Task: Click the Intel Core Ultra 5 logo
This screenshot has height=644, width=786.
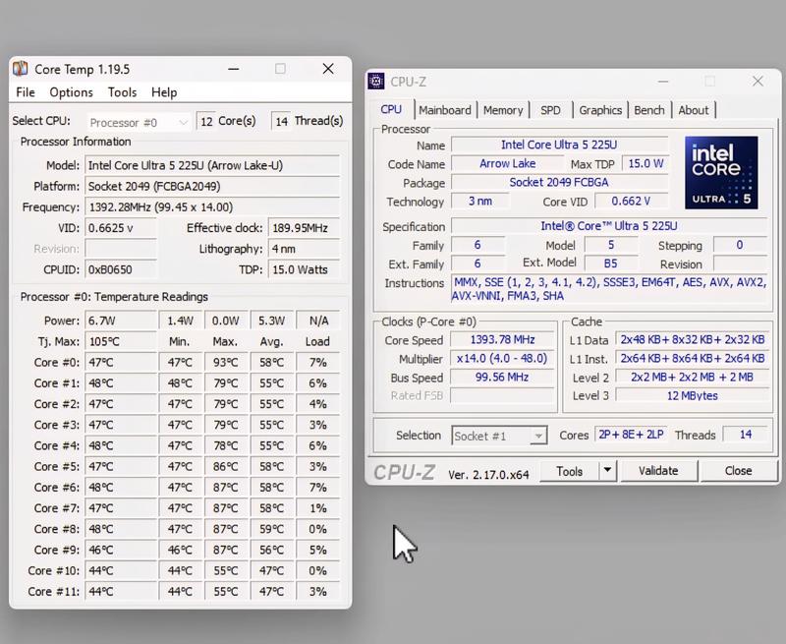Action: pyautogui.click(x=722, y=172)
